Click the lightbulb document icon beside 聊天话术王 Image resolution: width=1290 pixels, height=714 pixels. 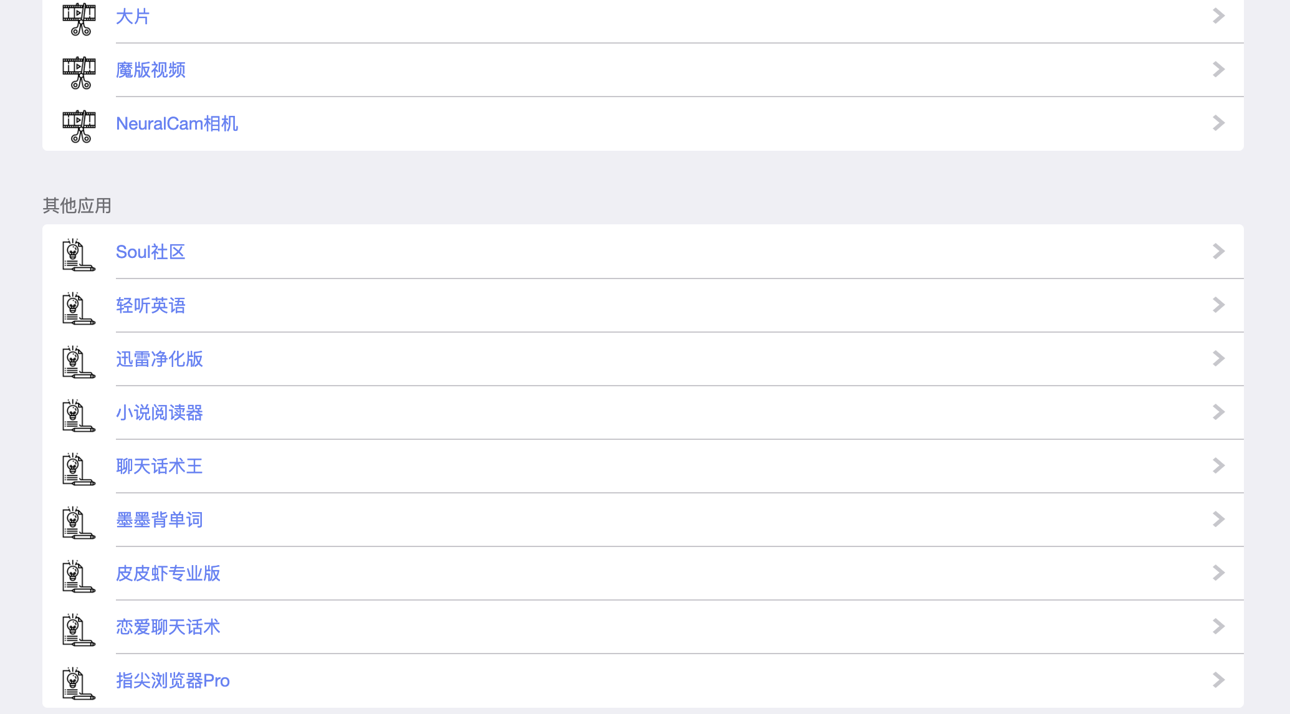point(79,469)
